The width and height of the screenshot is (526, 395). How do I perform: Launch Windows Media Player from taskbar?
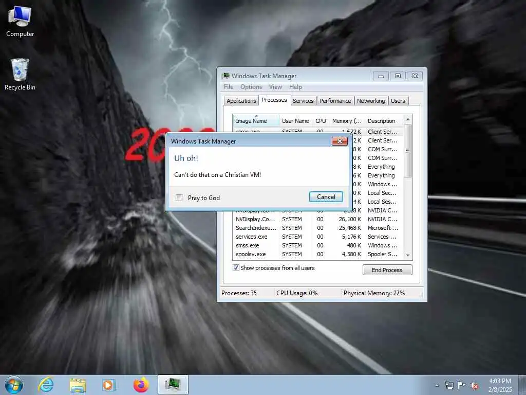coord(109,385)
